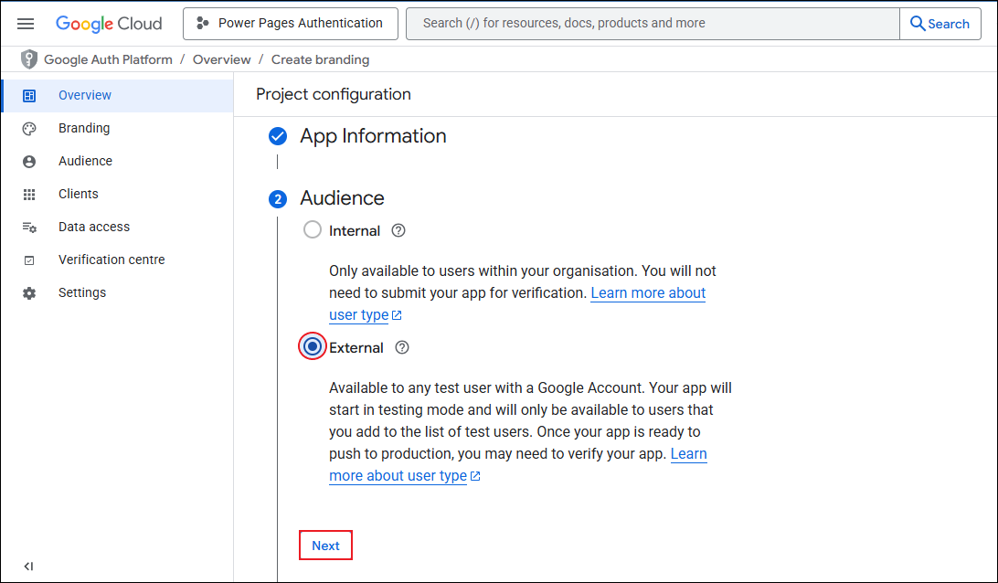Image resolution: width=998 pixels, height=583 pixels.
Task: Click the Branding palette icon
Action: click(x=29, y=129)
